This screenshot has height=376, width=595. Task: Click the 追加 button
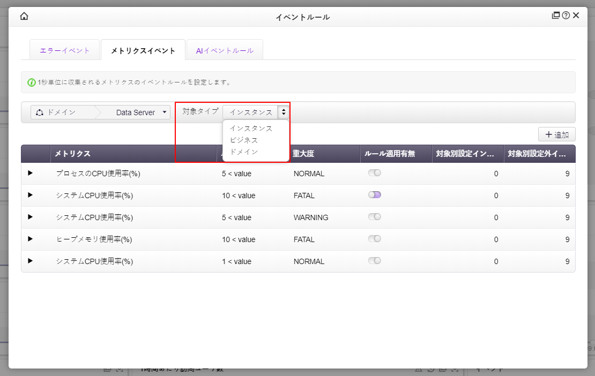557,134
